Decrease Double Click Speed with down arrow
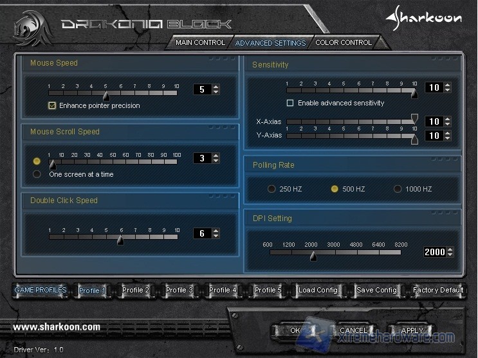 point(216,237)
